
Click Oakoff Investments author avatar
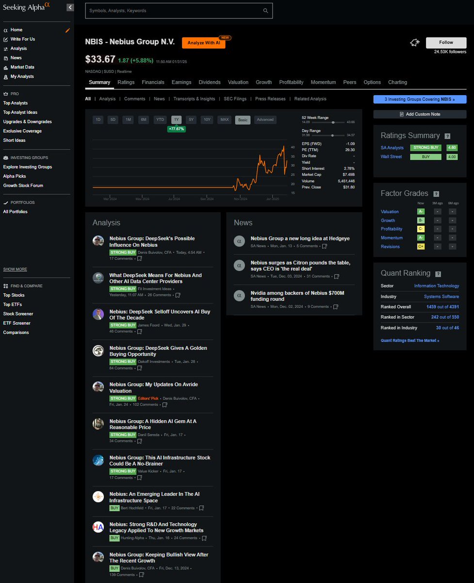[98, 350]
